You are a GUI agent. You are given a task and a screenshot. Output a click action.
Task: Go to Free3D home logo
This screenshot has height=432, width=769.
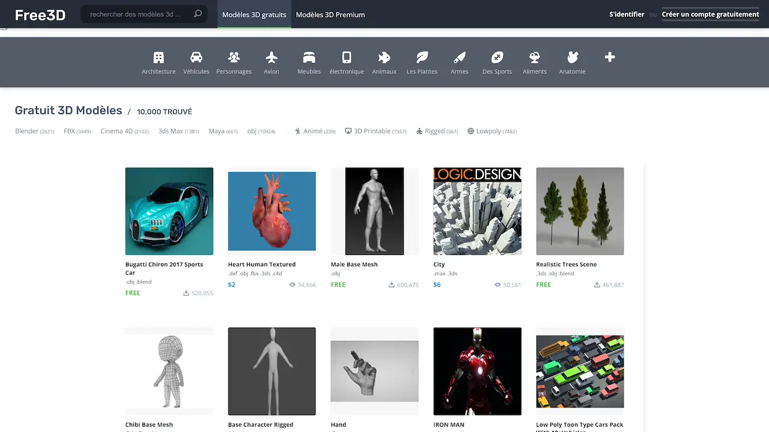[40, 15]
